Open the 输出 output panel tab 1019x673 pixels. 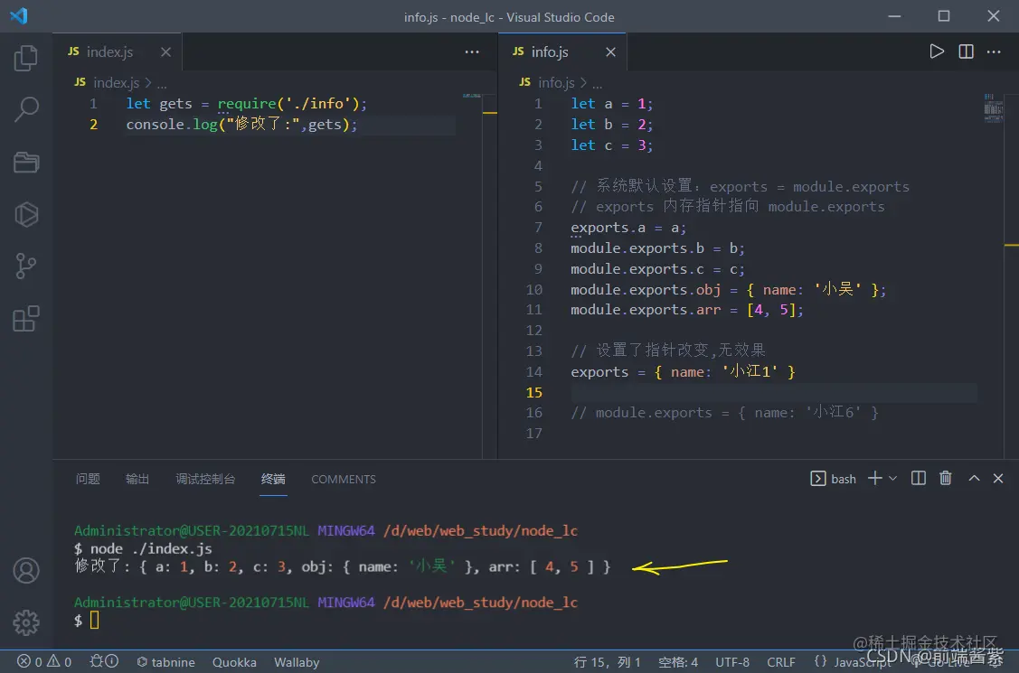tap(137, 479)
